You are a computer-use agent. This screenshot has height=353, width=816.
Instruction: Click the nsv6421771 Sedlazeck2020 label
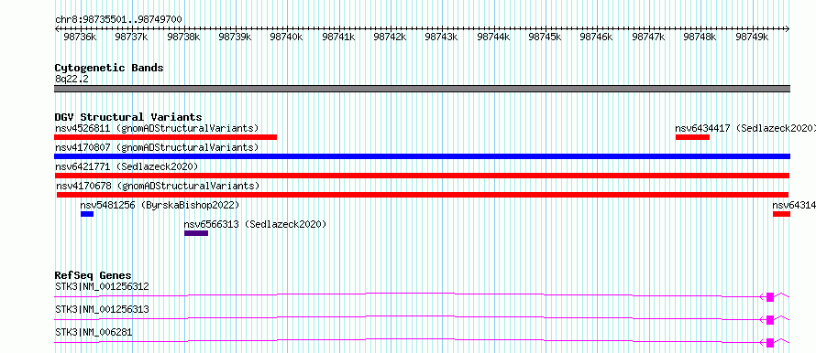[x=127, y=166]
